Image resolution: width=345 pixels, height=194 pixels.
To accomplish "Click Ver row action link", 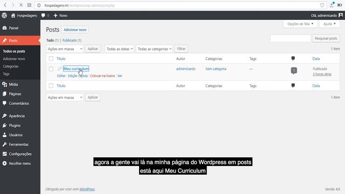I will pyautogui.click(x=120, y=75).
